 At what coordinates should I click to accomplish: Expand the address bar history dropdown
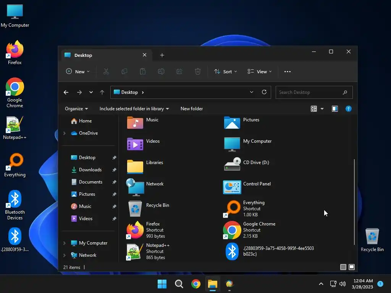tap(252, 92)
